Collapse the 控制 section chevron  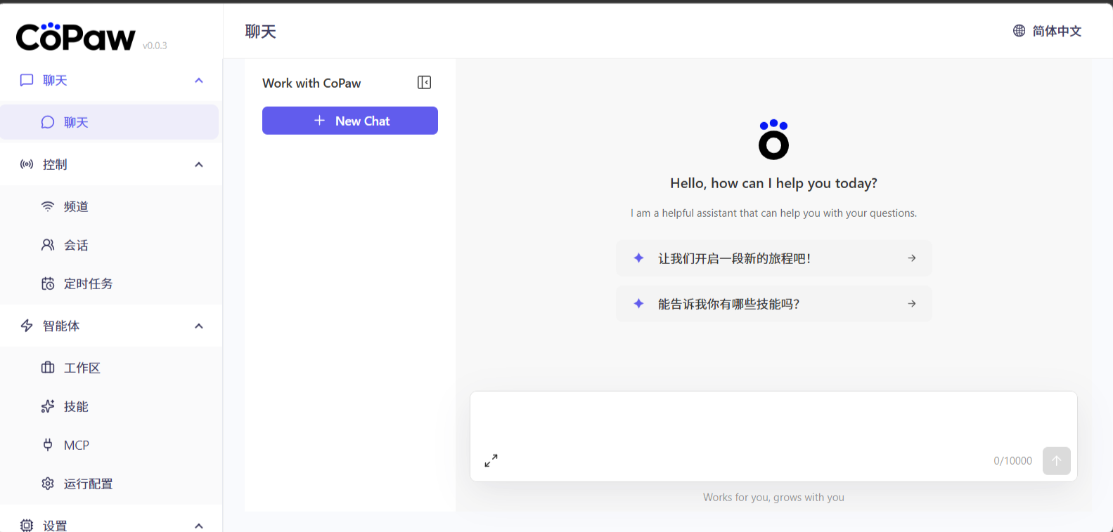pyautogui.click(x=199, y=165)
